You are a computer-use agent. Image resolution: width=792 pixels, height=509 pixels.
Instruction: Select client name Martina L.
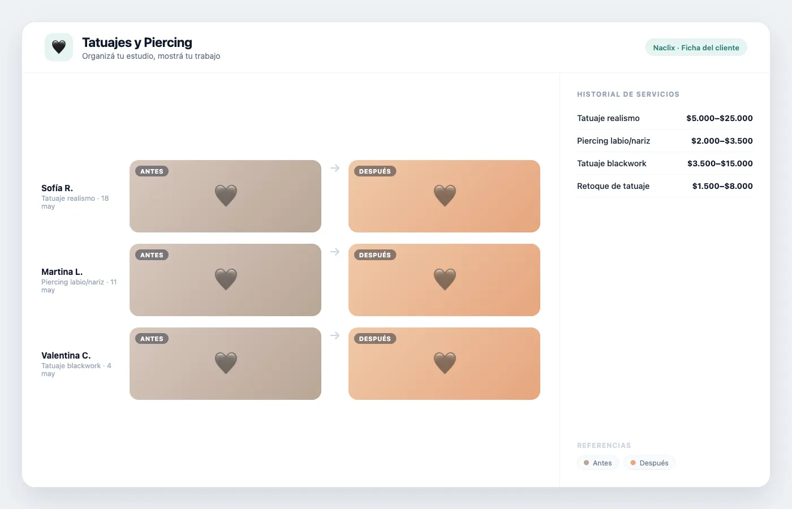(62, 271)
